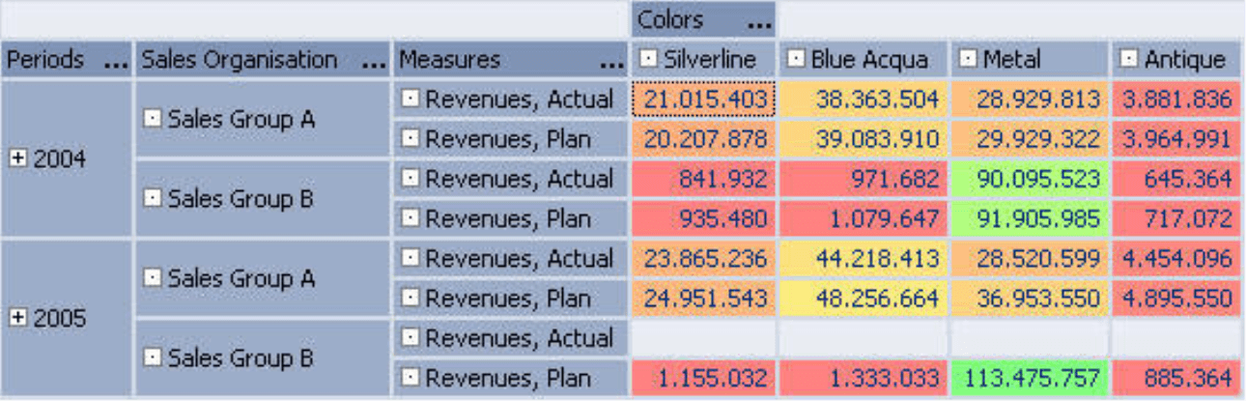Open the Sales Organisation ellipsis menu

tap(374, 61)
